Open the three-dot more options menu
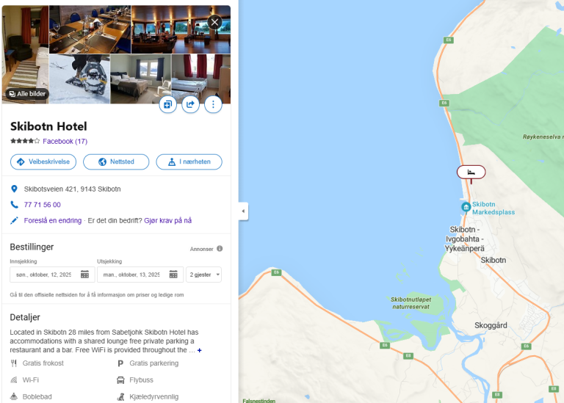The width and height of the screenshot is (564, 403). 213,105
